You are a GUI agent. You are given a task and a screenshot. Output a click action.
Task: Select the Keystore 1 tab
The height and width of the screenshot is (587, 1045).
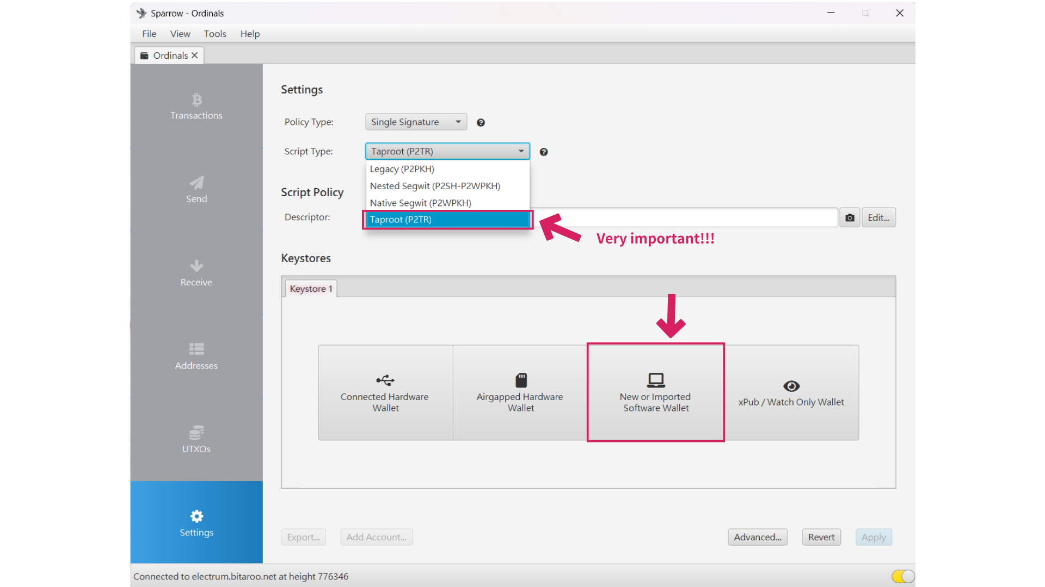pos(311,289)
